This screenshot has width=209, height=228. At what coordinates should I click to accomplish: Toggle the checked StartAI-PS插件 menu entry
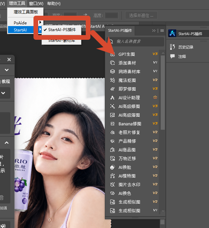[x=62, y=30]
